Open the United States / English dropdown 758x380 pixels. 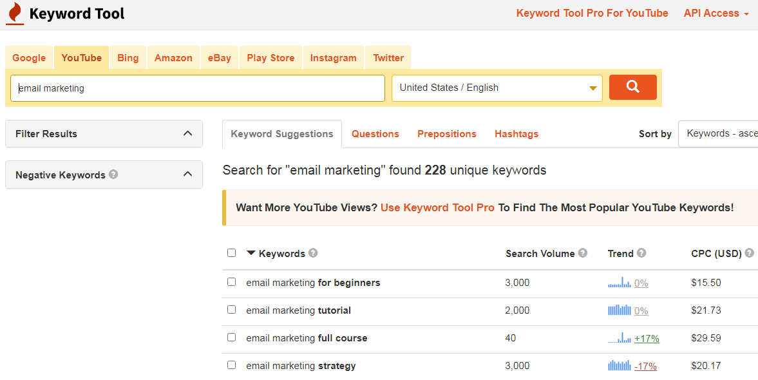click(496, 86)
